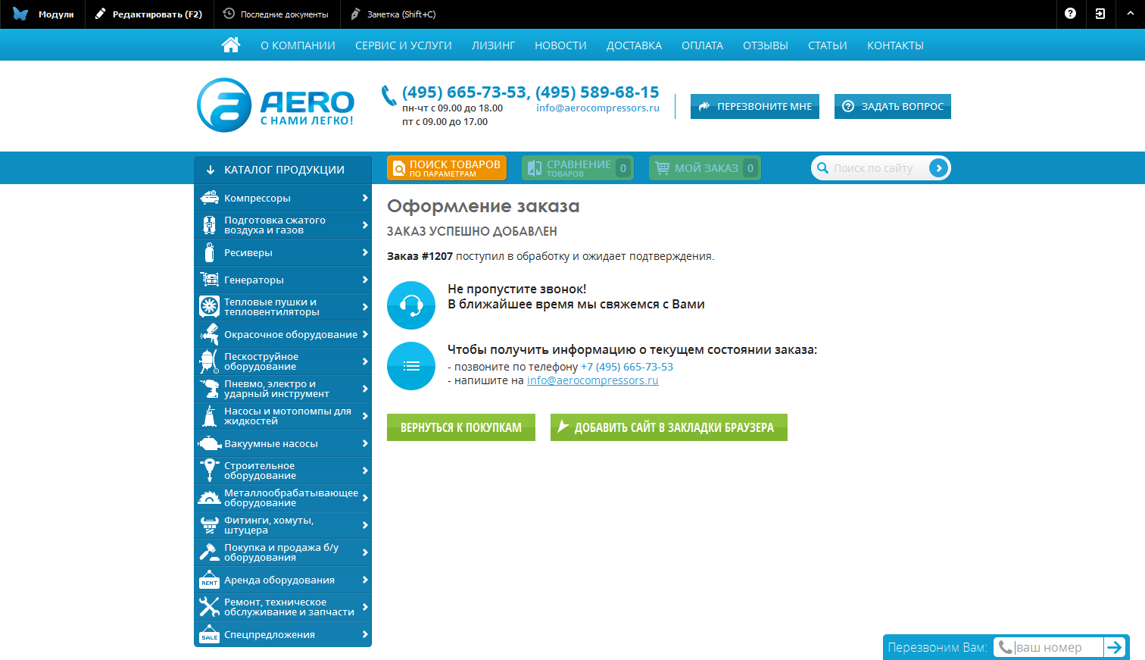
Task: Open the Статьи menu item
Action: 828,45
